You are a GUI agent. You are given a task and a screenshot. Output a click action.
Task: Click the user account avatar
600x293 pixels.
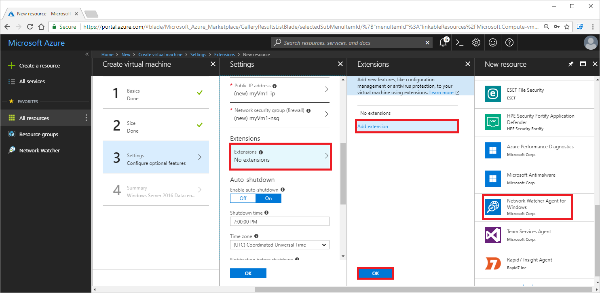pyautogui.click(x=591, y=42)
